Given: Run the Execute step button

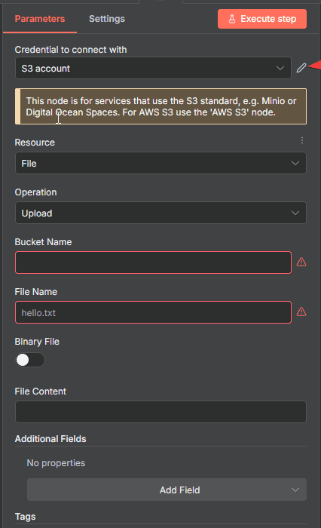Looking at the screenshot, I should (262, 19).
